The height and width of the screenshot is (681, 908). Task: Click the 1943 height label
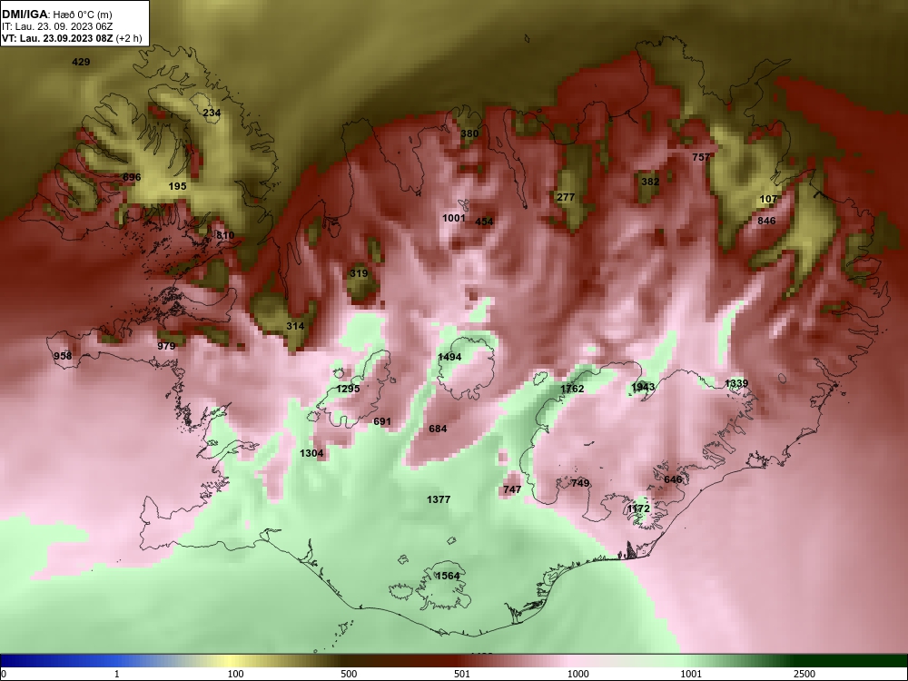coord(644,387)
